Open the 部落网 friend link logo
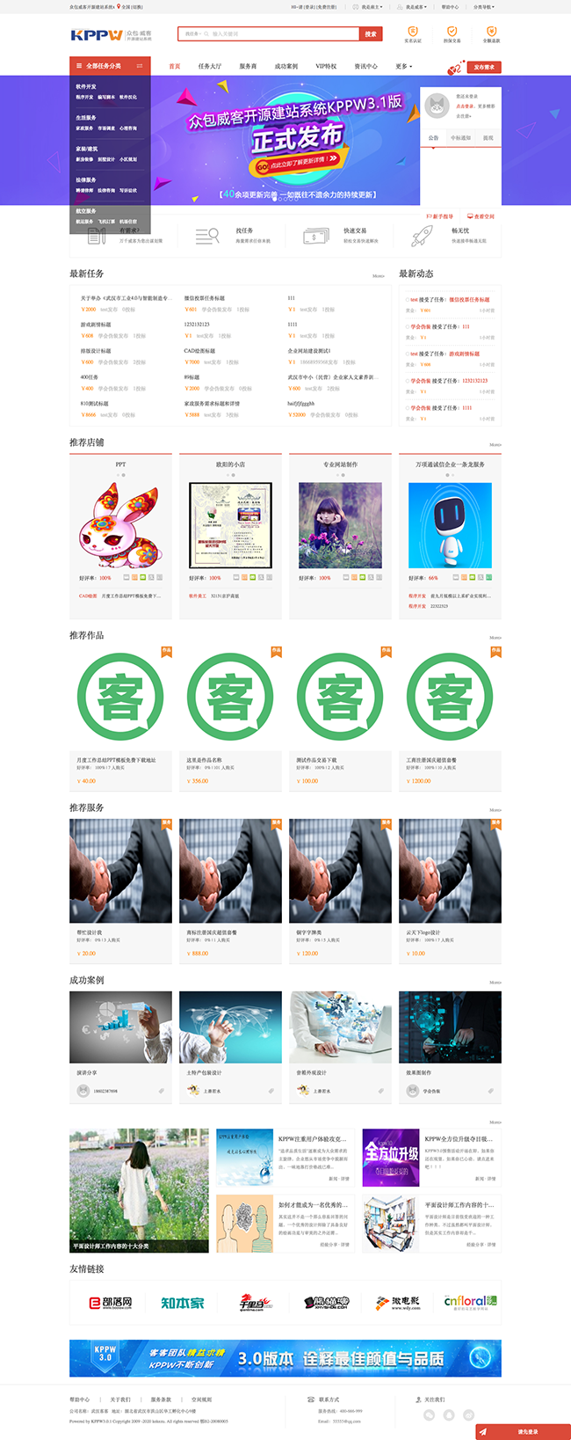 [112, 1302]
